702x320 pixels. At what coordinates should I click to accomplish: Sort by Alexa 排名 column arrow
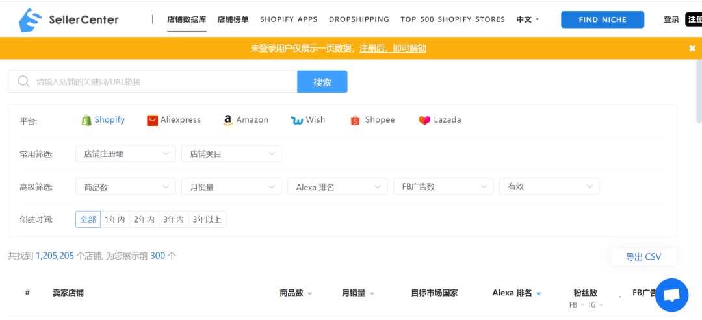pos(539,293)
